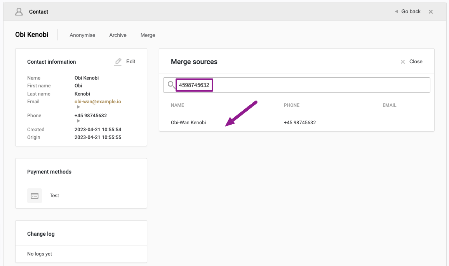Click Close in Merge sources panel
Viewport: 449px width, 266px height.
tap(416, 62)
